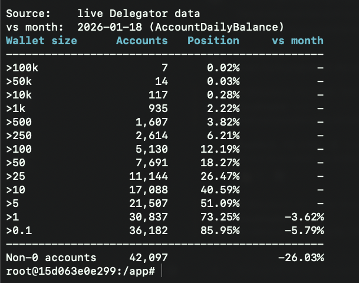The width and height of the screenshot is (359, 283).
Task: Click the position value 85.95%
Action: (x=220, y=231)
